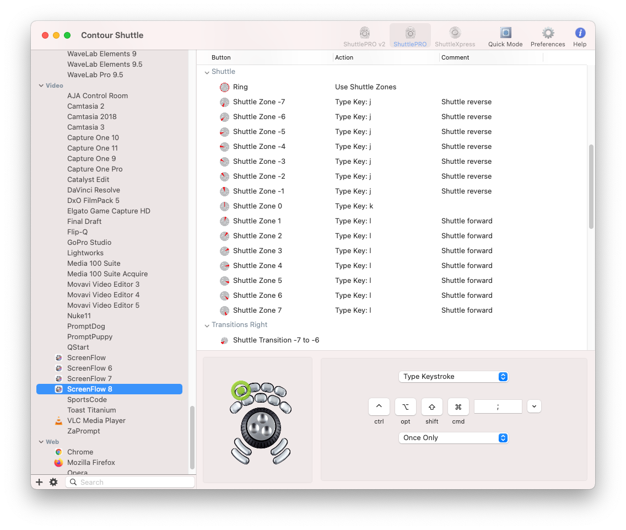
Task: Collapse the Shuttle group
Action: (x=207, y=72)
